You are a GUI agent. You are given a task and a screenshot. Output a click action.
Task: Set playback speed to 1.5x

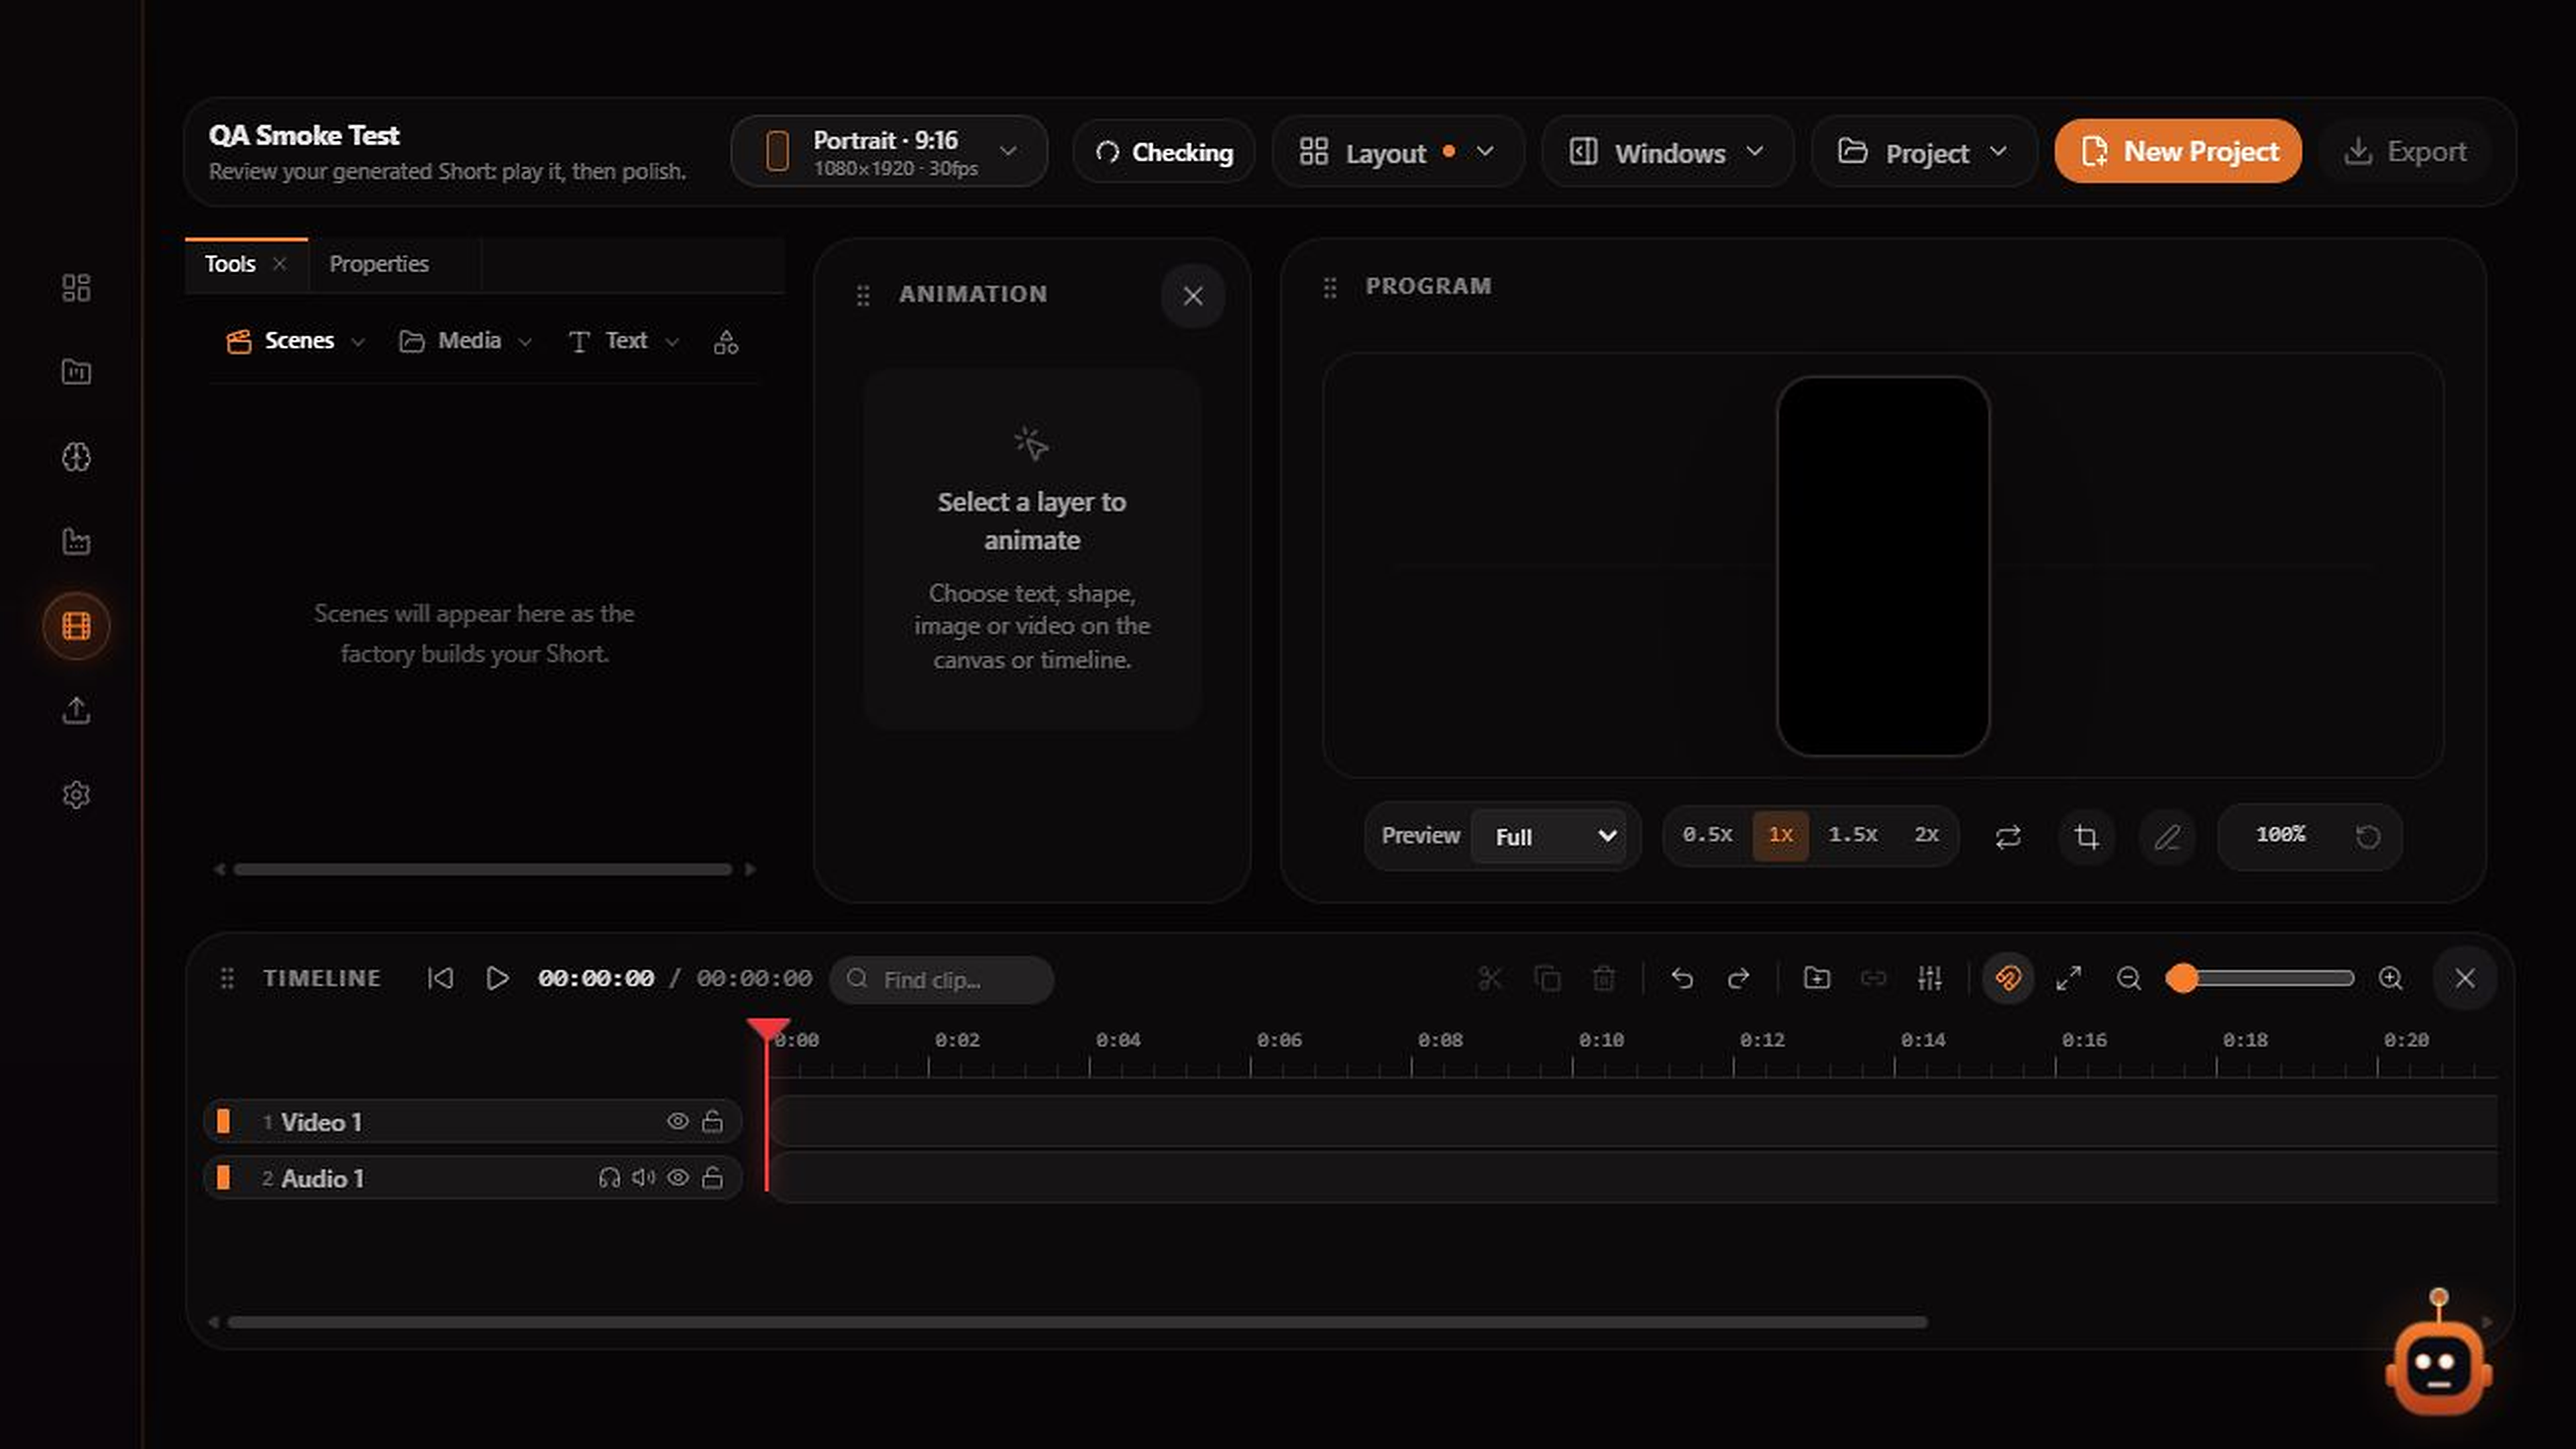[x=1853, y=834]
